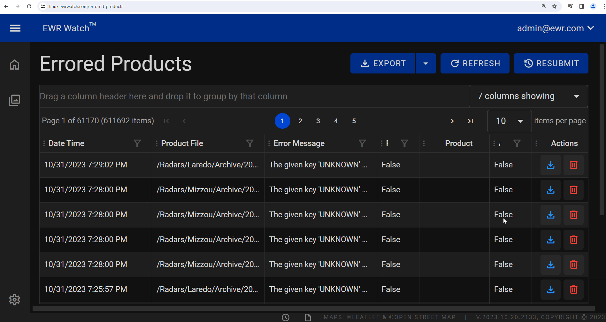Click the document icon in footer
The width and height of the screenshot is (606, 322).
308,317
